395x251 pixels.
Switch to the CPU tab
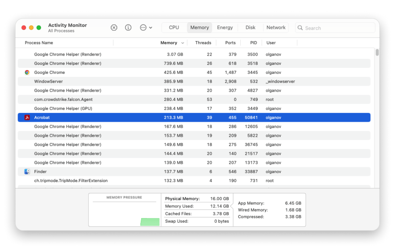pos(174,28)
